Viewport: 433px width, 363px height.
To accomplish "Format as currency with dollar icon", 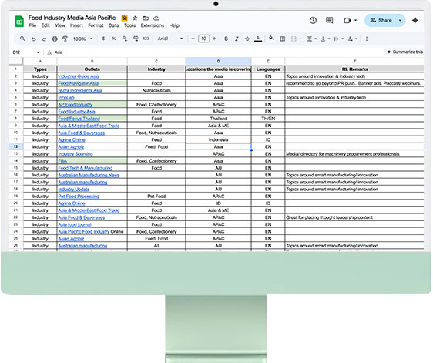I will click(x=103, y=39).
